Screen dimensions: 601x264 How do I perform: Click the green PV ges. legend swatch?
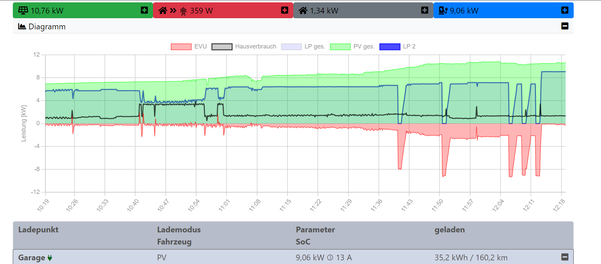[x=340, y=47]
